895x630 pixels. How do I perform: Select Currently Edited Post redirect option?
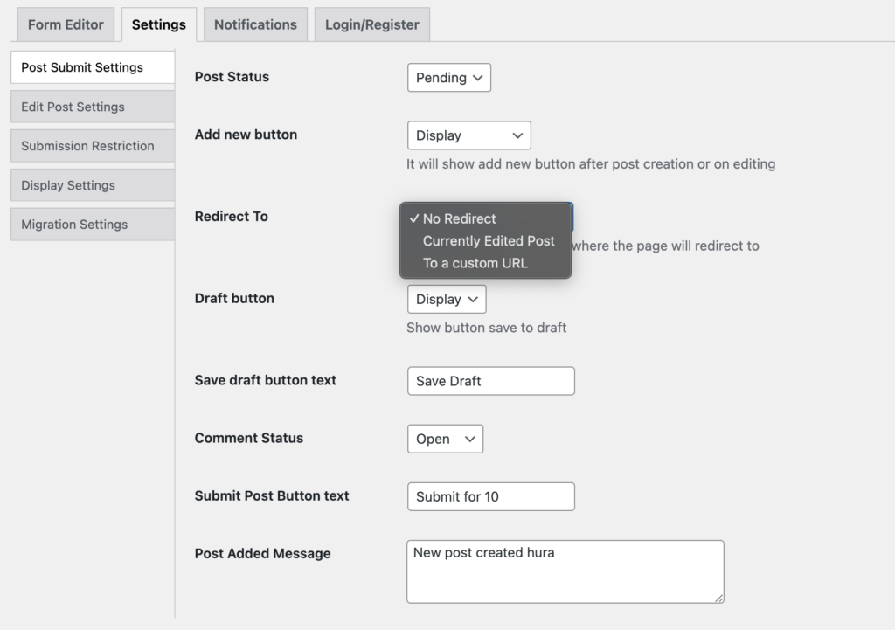tap(488, 241)
